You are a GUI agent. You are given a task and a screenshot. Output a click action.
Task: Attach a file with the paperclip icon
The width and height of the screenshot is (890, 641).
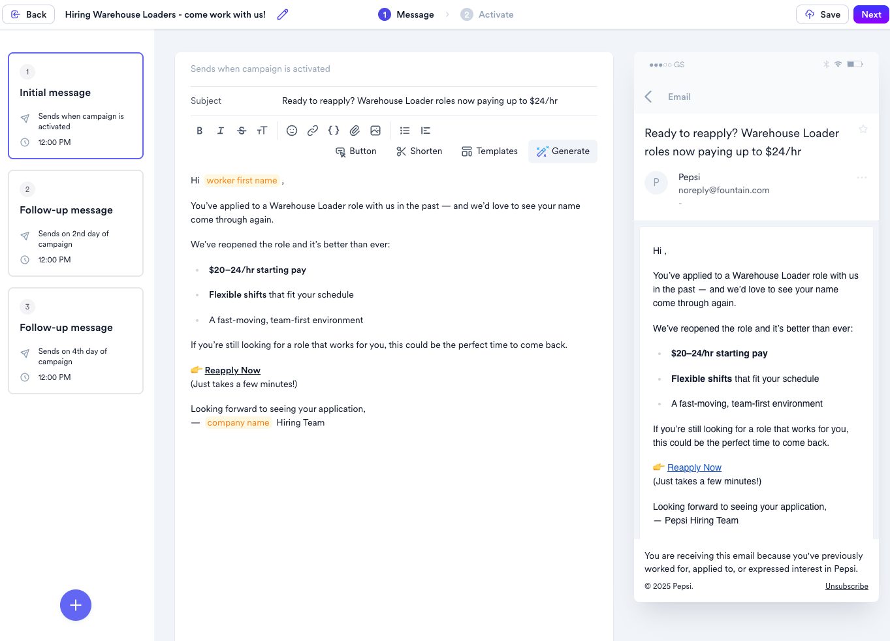[355, 131]
